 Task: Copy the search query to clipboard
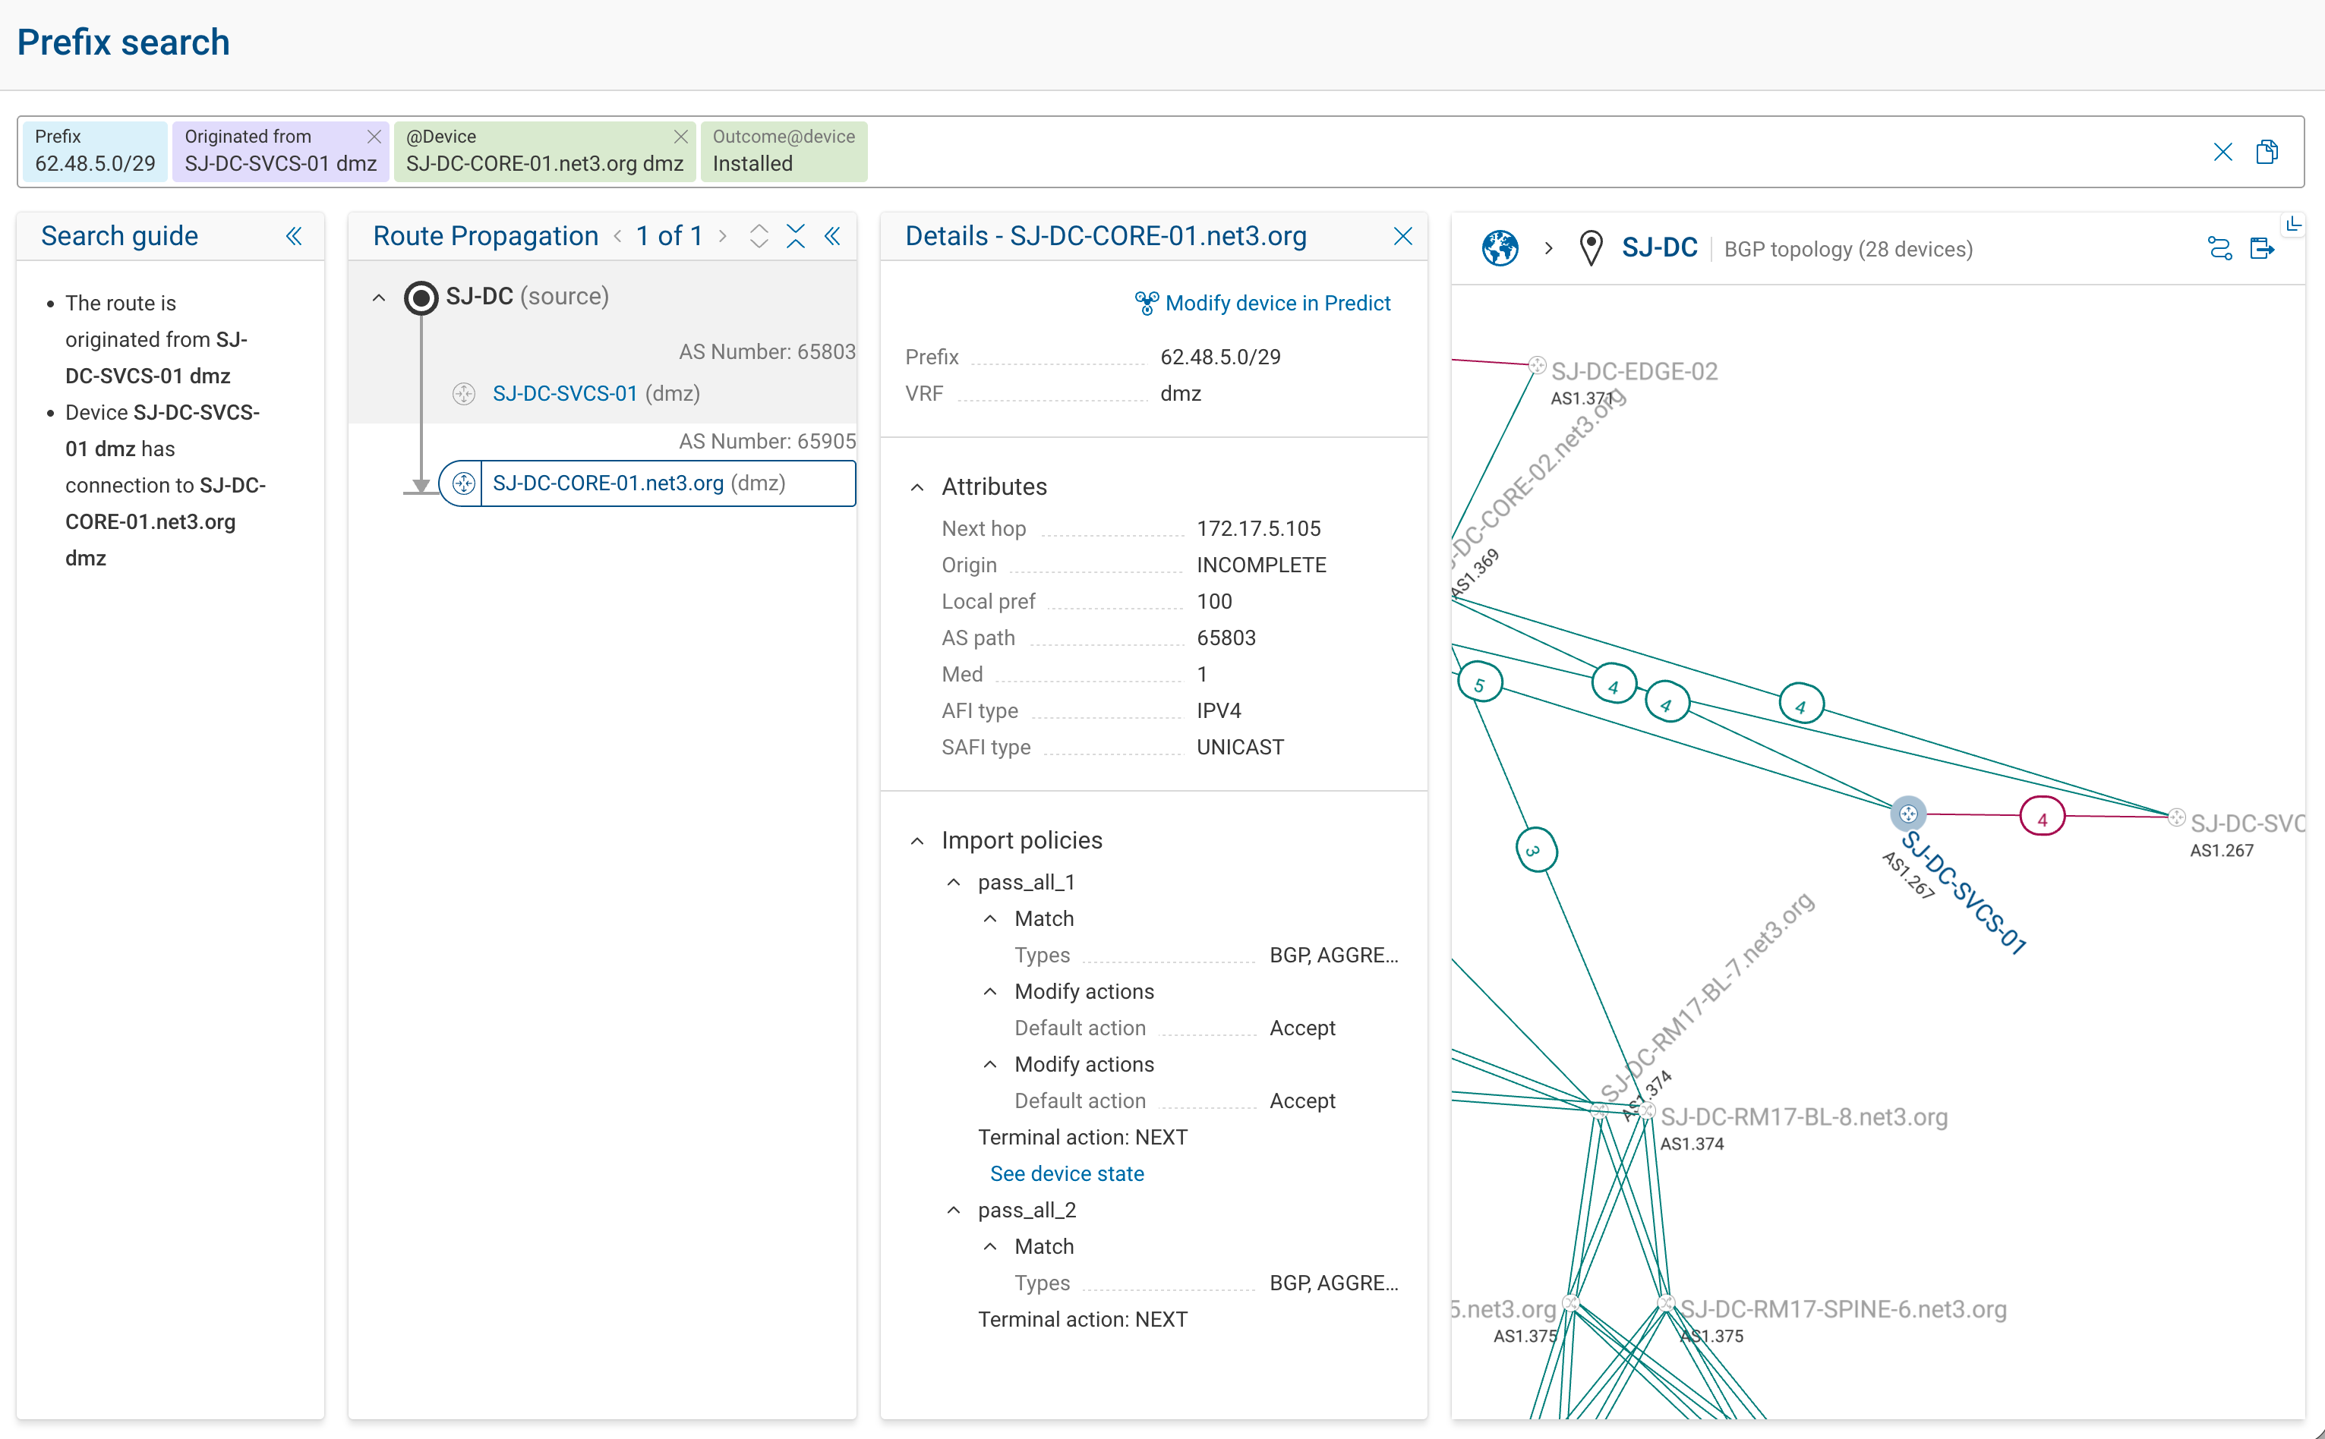[2267, 153]
